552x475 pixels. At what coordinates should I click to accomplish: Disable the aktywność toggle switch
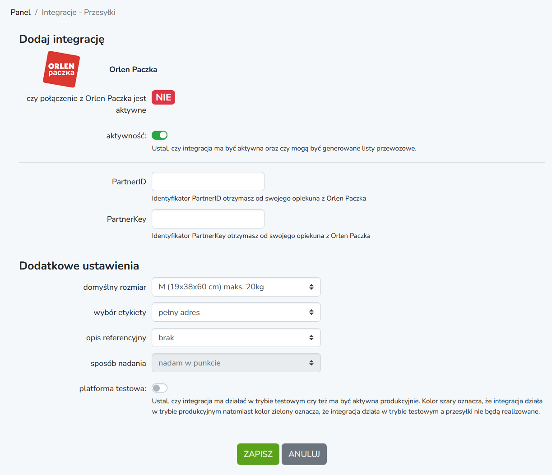pos(159,135)
